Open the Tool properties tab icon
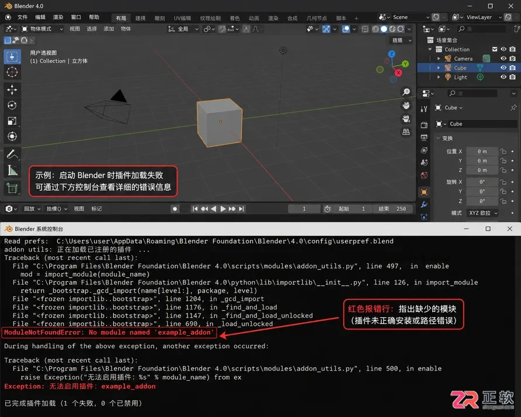The width and height of the screenshot is (521, 417). point(424,109)
